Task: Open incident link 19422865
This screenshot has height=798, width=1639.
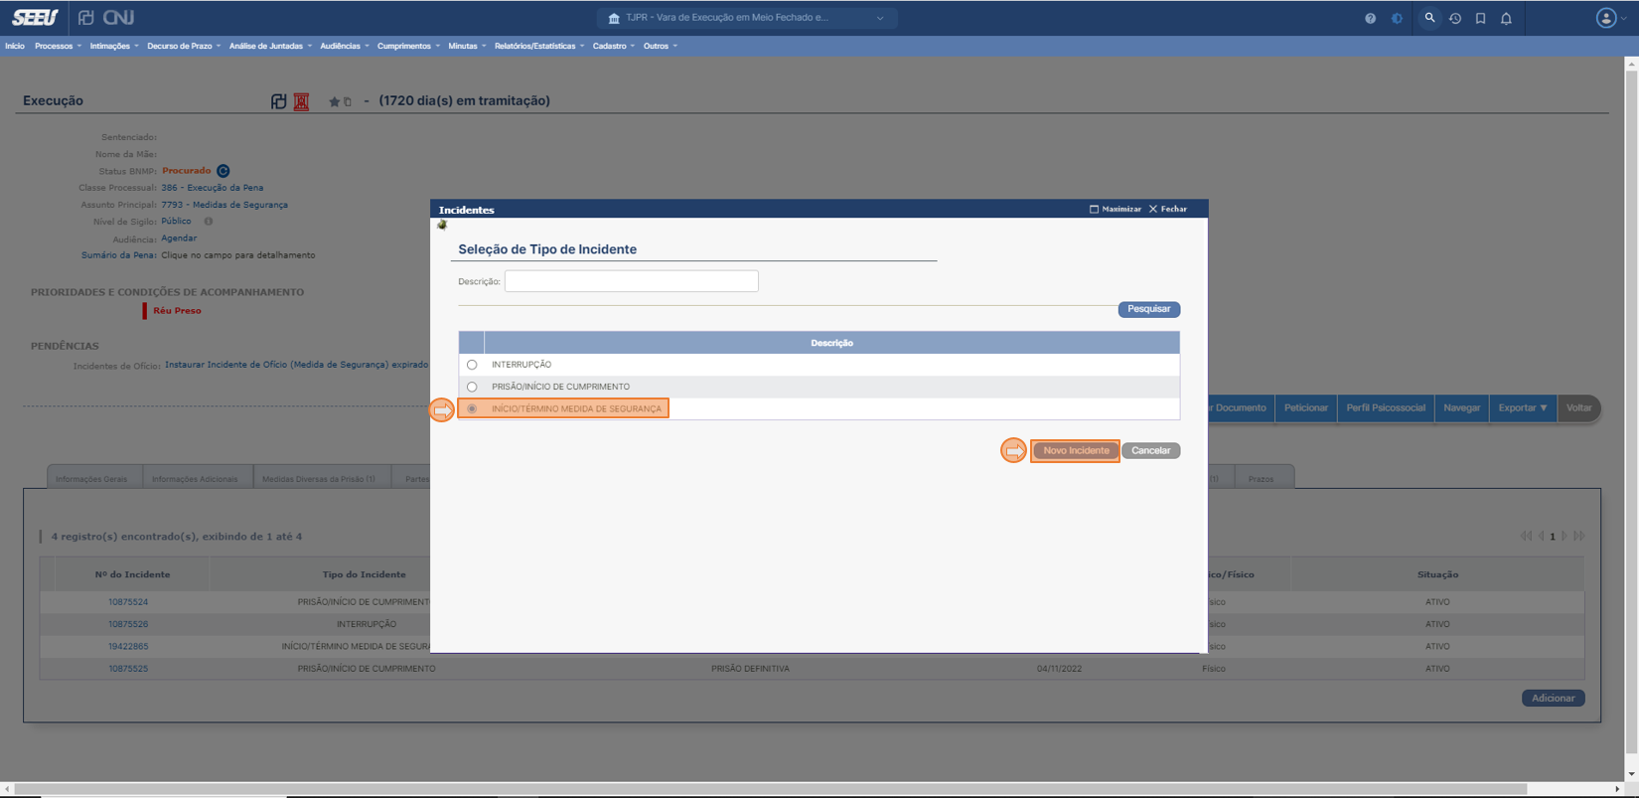Action: pos(128,646)
